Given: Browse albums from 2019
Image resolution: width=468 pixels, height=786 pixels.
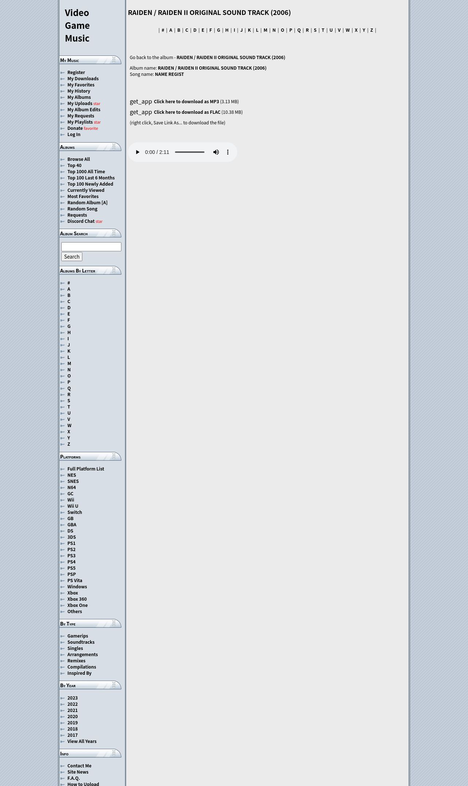Looking at the screenshot, I should (x=73, y=723).
